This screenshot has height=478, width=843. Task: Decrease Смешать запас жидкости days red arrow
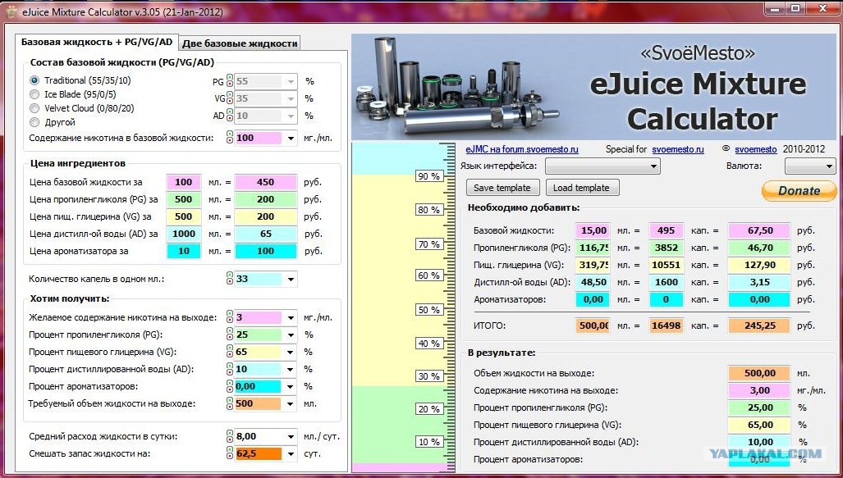tap(230, 457)
